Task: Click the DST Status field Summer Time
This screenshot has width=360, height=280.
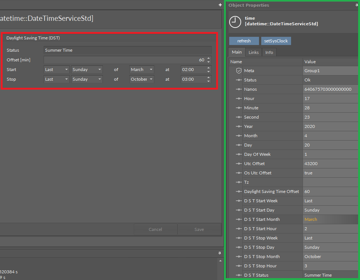Action: pyautogui.click(x=127, y=50)
